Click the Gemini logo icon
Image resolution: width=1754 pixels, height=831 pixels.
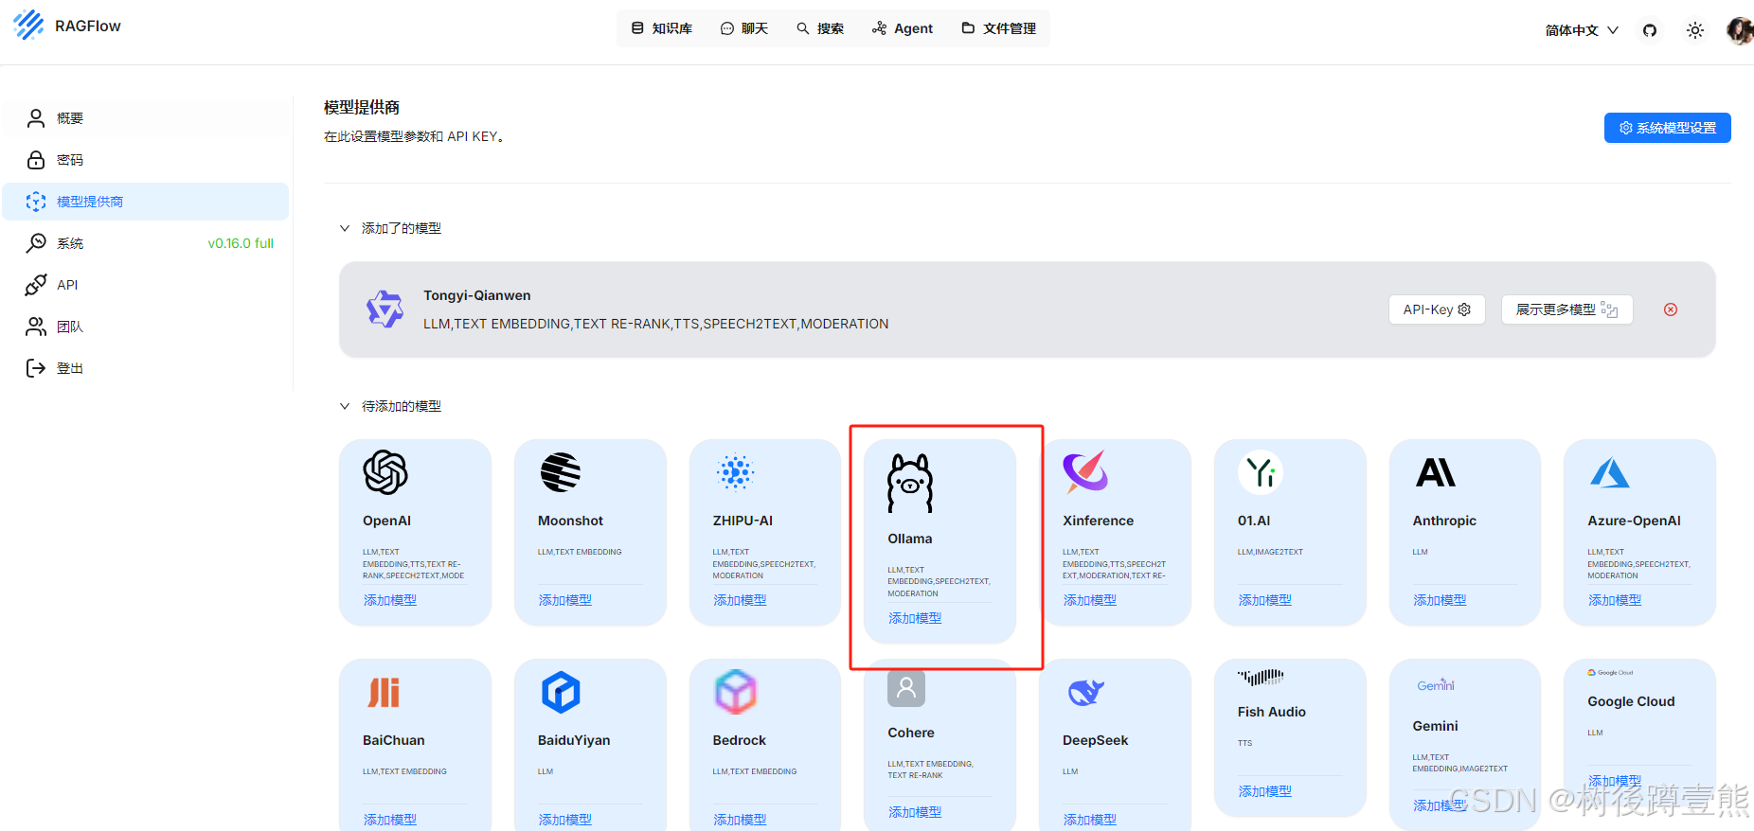coord(1436,685)
